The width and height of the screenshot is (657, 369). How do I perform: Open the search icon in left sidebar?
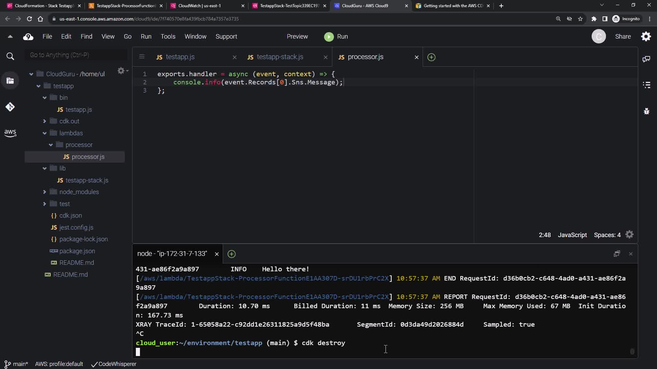(x=10, y=56)
